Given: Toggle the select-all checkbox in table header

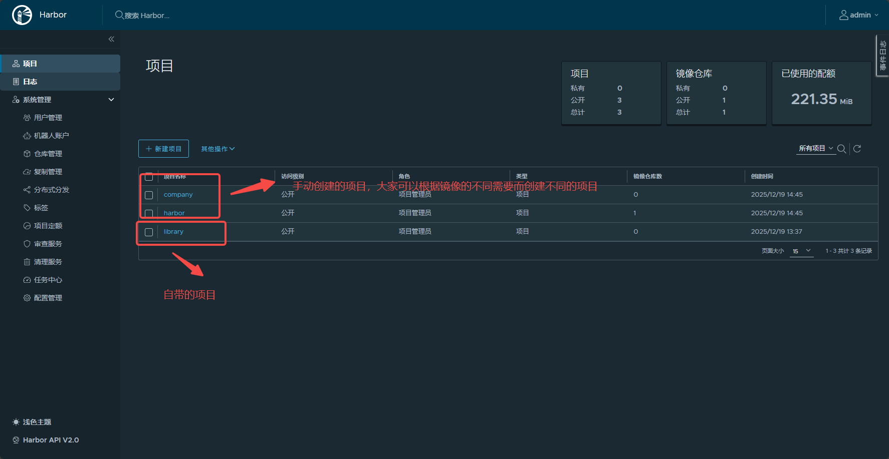Looking at the screenshot, I should pos(149,177).
